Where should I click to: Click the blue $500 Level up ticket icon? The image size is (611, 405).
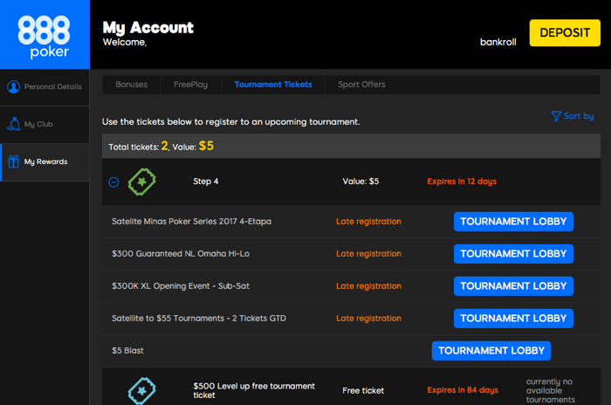[x=141, y=390]
